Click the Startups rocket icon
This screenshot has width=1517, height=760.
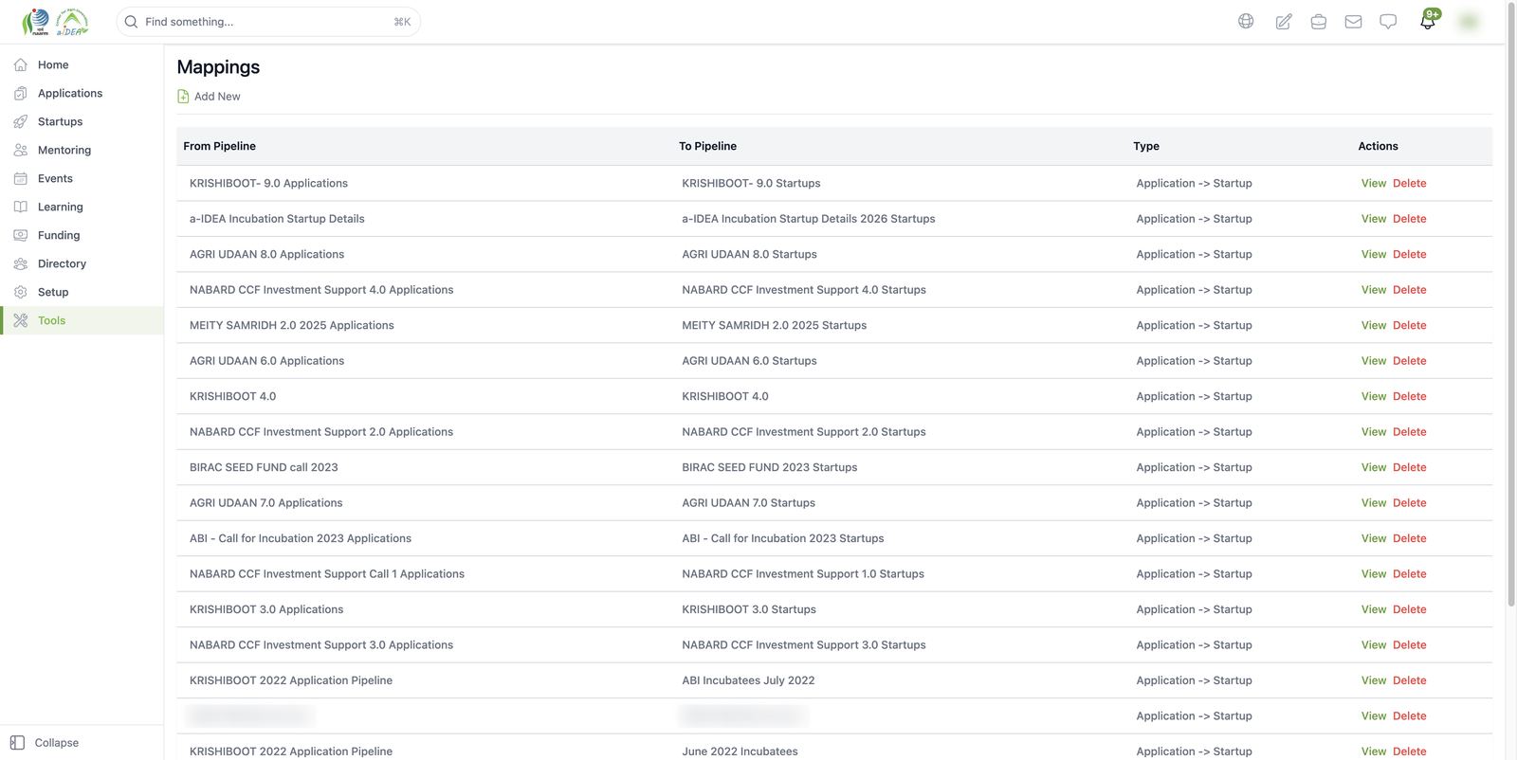(x=21, y=121)
